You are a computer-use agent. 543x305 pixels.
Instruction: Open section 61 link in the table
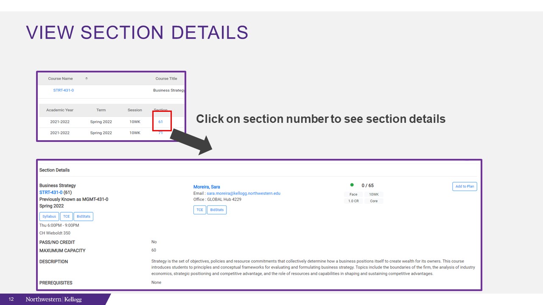point(161,122)
